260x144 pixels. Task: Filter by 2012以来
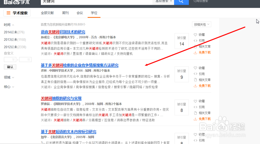coord(15,47)
